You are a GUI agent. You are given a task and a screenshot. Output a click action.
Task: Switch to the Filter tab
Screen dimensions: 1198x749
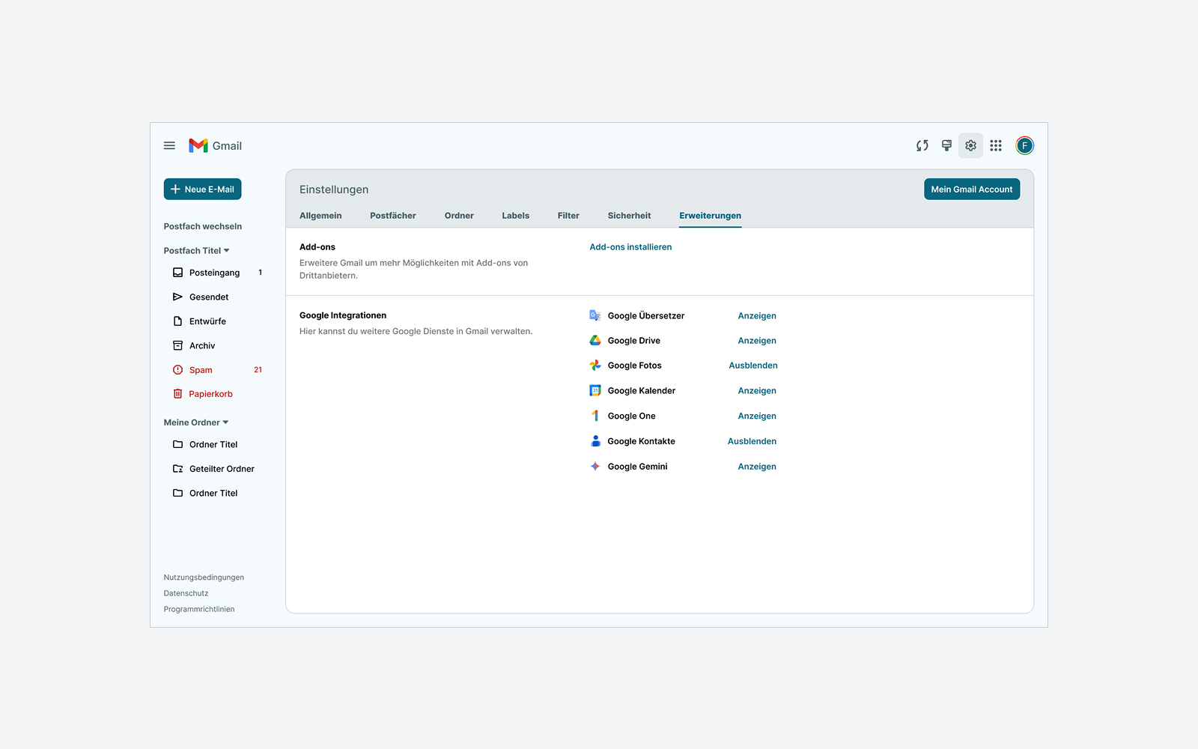tap(568, 216)
